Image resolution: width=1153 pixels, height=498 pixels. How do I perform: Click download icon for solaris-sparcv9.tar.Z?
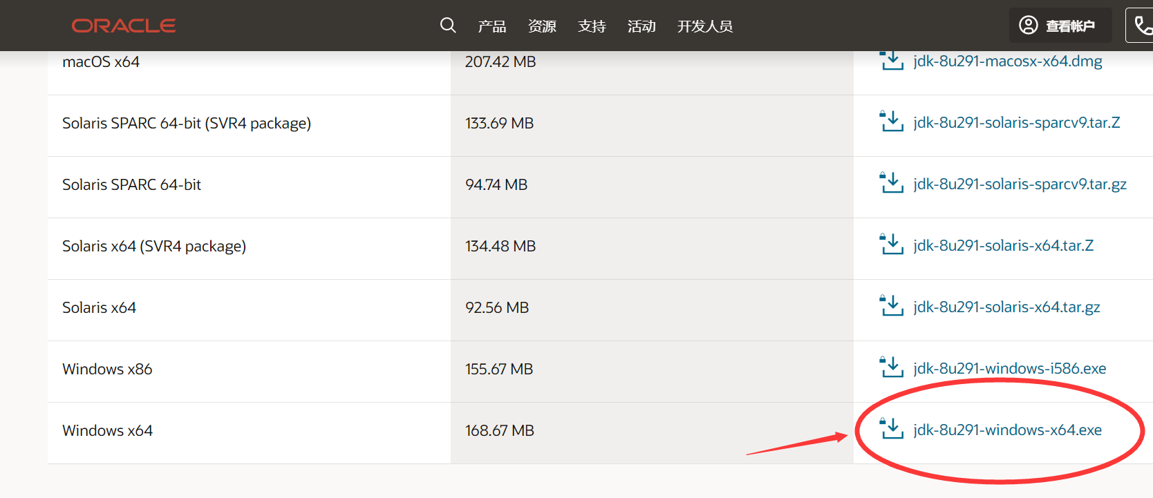click(x=892, y=122)
